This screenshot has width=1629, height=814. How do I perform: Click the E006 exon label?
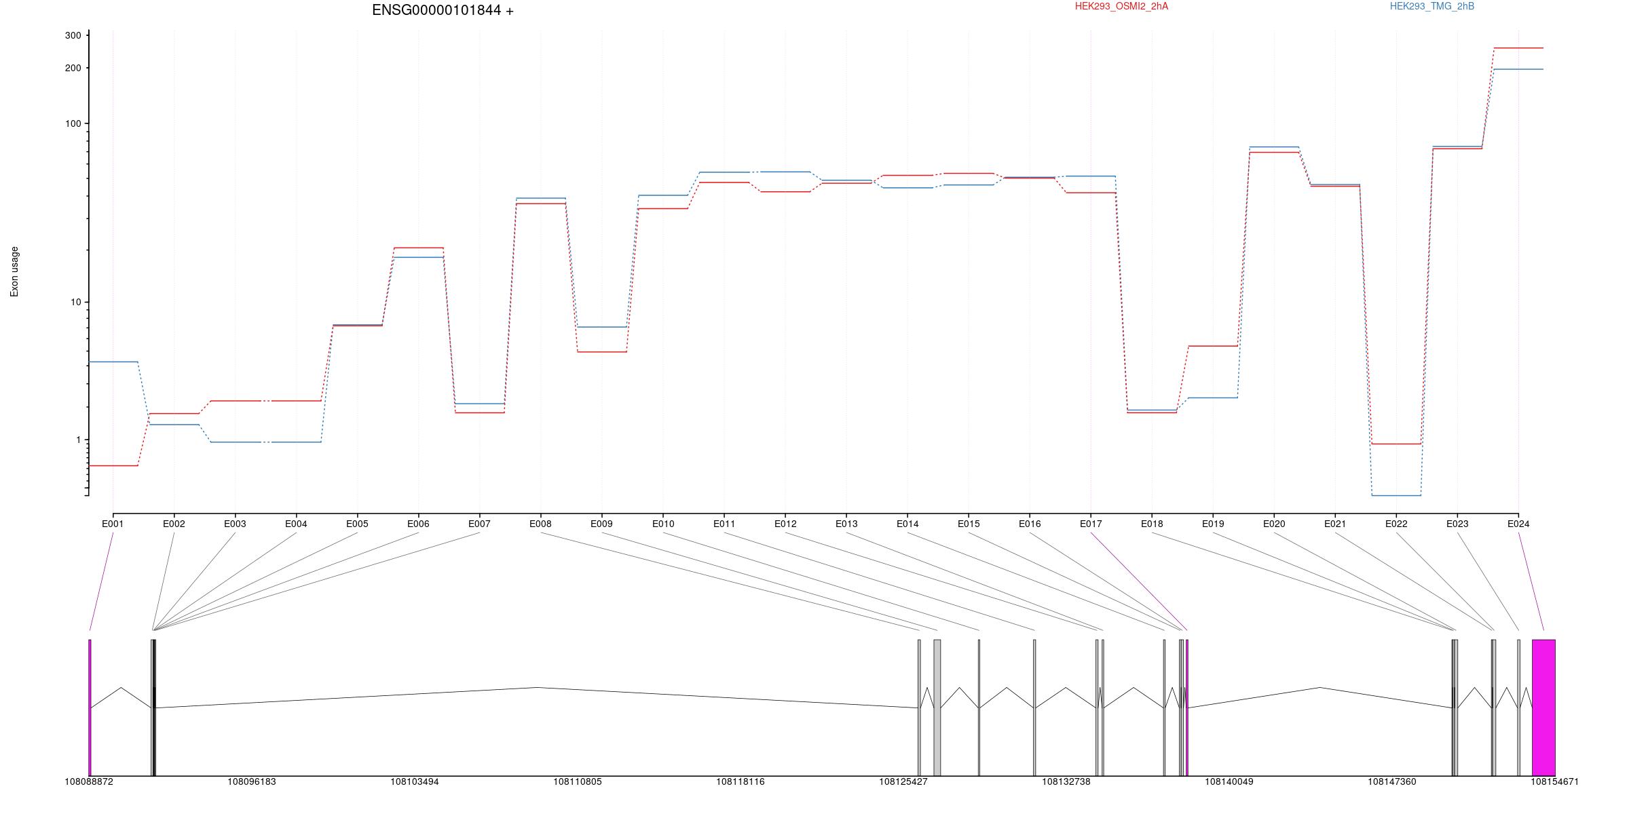point(418,524)
